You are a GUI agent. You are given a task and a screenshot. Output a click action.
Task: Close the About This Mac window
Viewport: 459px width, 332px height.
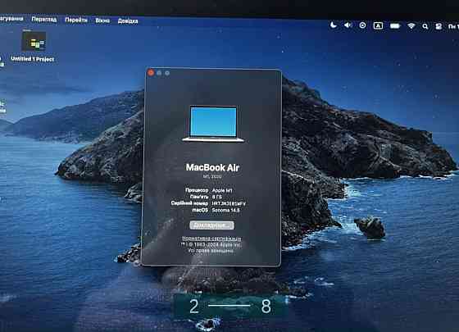(x=151, y=72)
